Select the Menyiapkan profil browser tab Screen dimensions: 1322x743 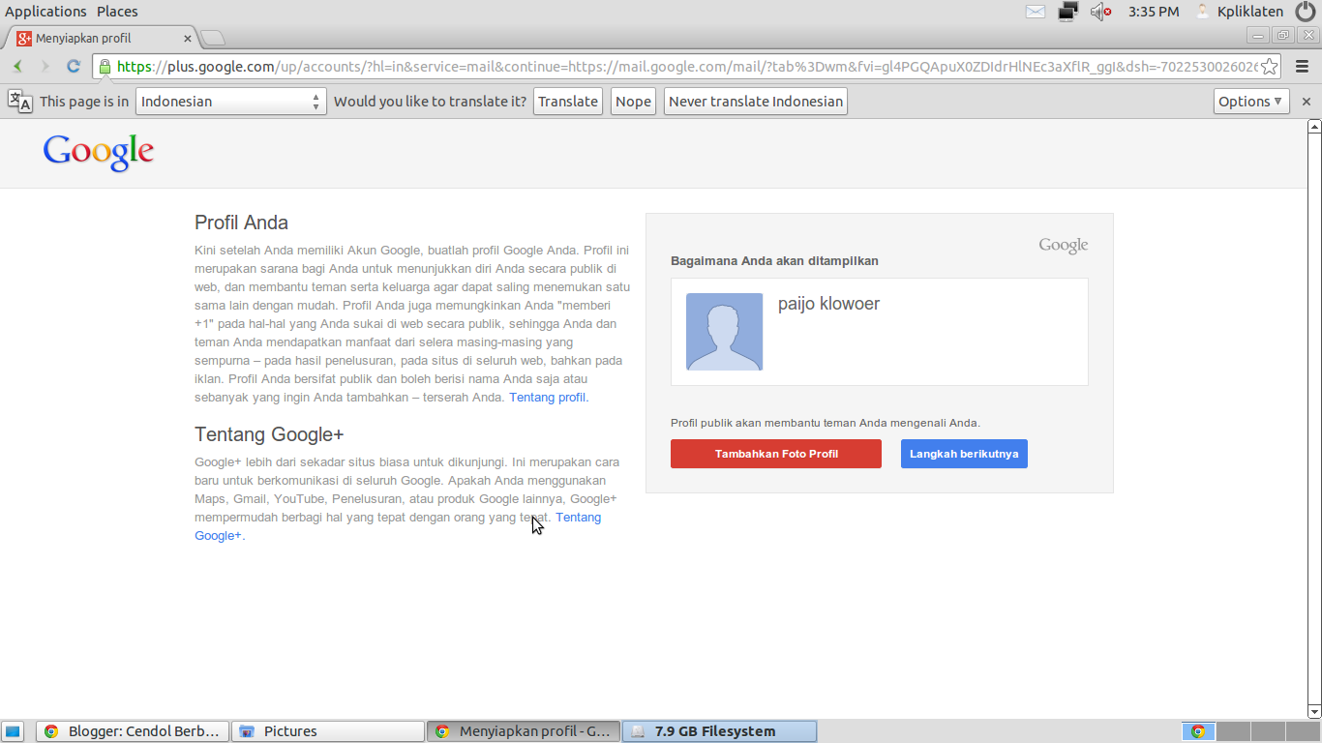tap(102, 39)
